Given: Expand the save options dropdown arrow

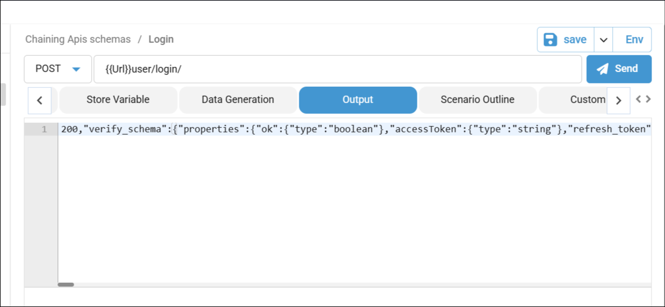Looking at the screenshot, I should coord(603,40).
